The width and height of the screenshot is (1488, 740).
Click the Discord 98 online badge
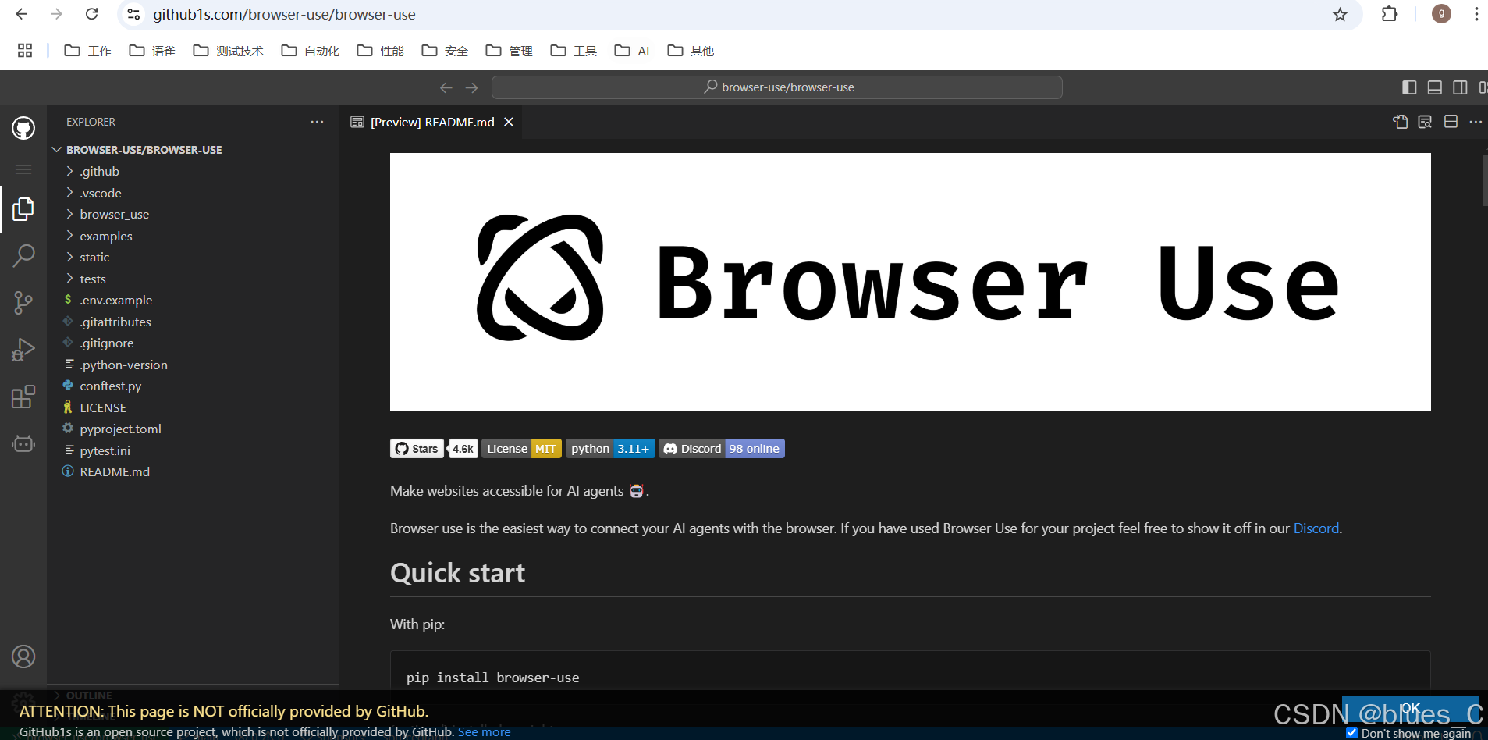click(x=722, y=449)
